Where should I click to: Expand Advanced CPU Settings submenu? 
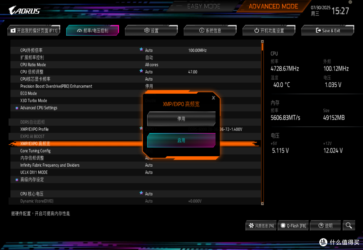coord(39,108)
